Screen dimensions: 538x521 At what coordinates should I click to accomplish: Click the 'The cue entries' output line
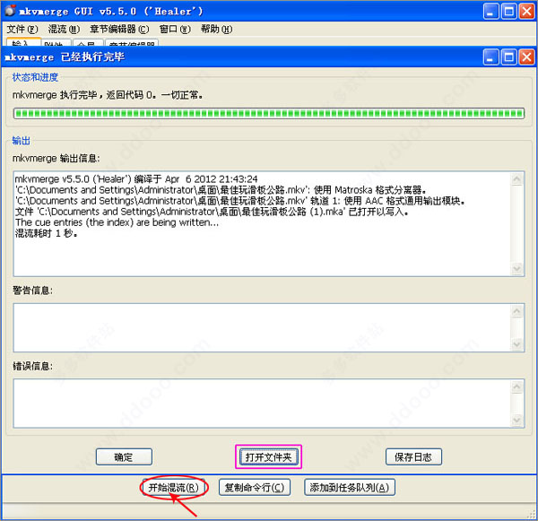[x=117, y=222]
